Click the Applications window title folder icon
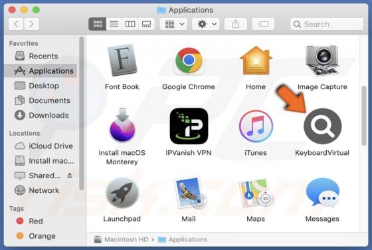 (161, 10)
